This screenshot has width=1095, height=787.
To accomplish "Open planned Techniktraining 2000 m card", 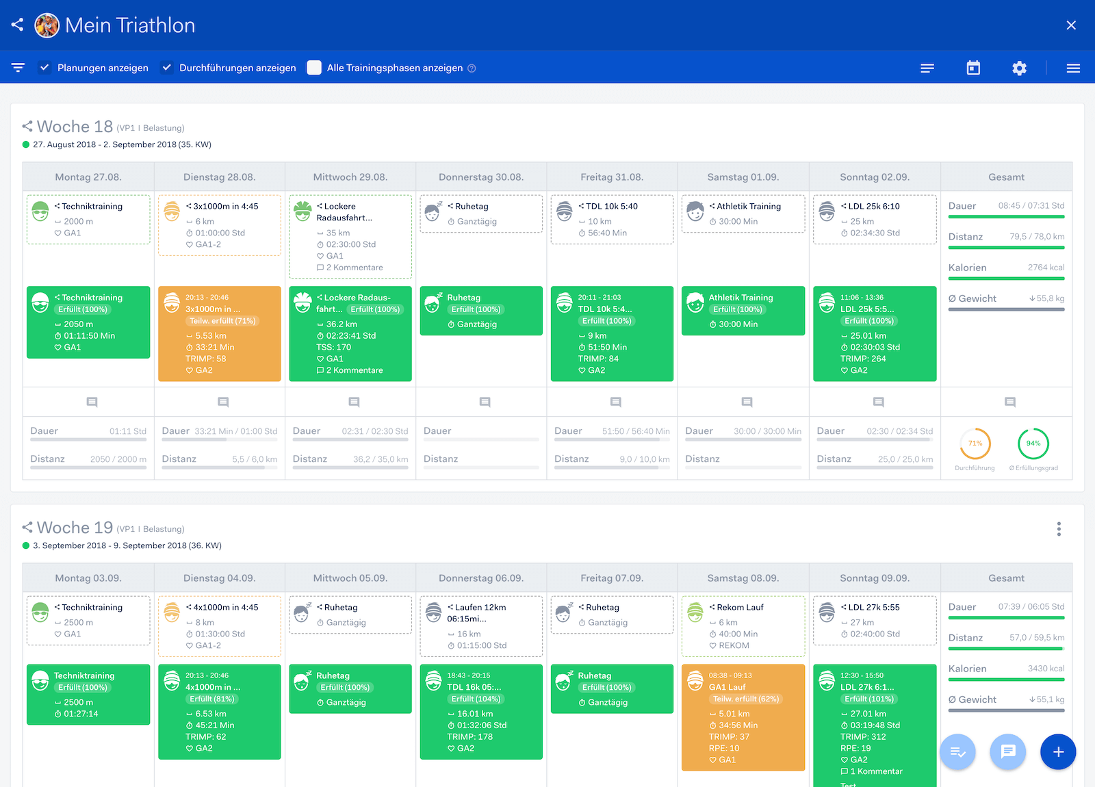I will tap(88, 220).
